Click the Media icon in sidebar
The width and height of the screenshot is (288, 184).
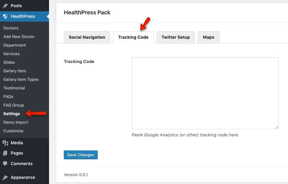pos(5,143)
